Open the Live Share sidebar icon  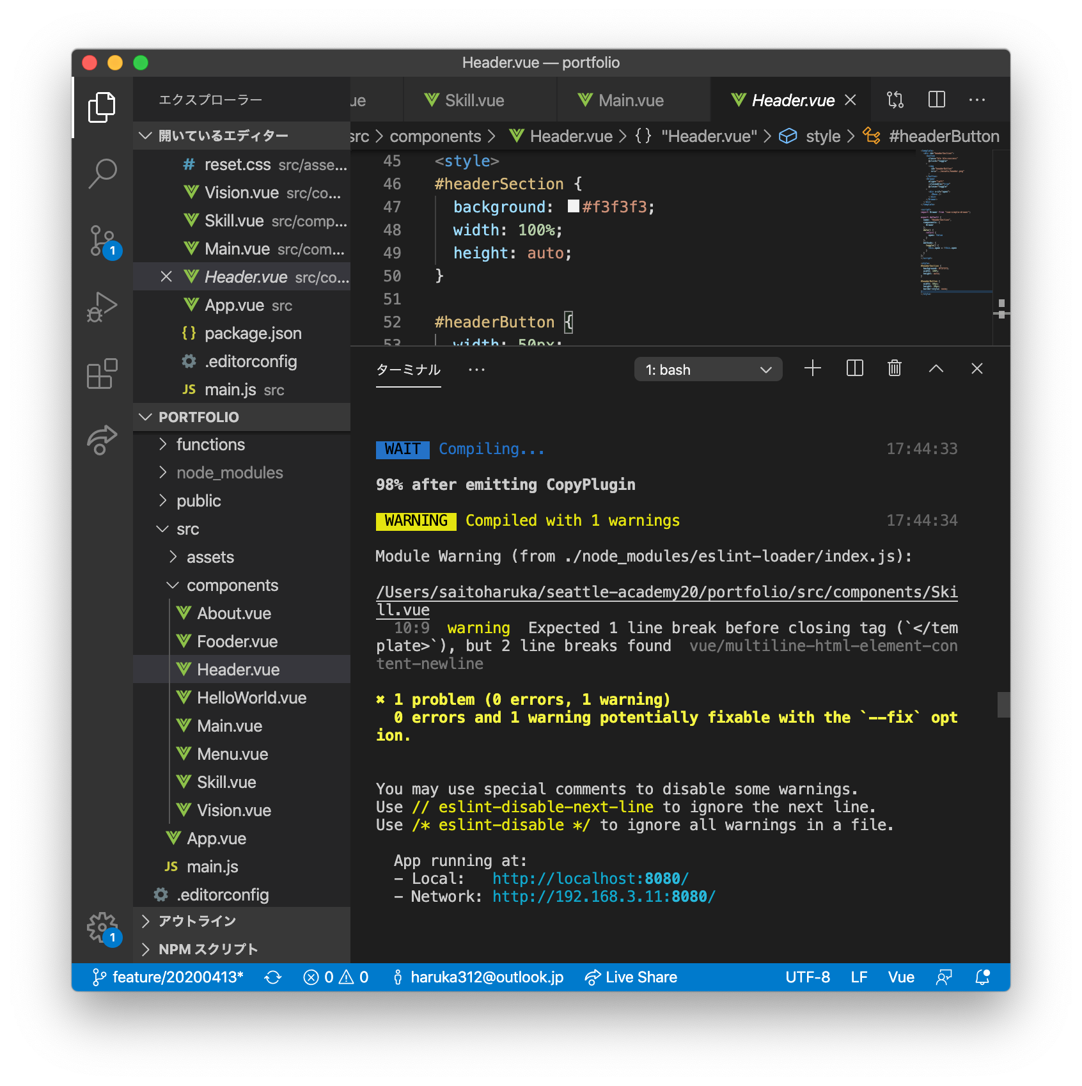pos(102,439)
